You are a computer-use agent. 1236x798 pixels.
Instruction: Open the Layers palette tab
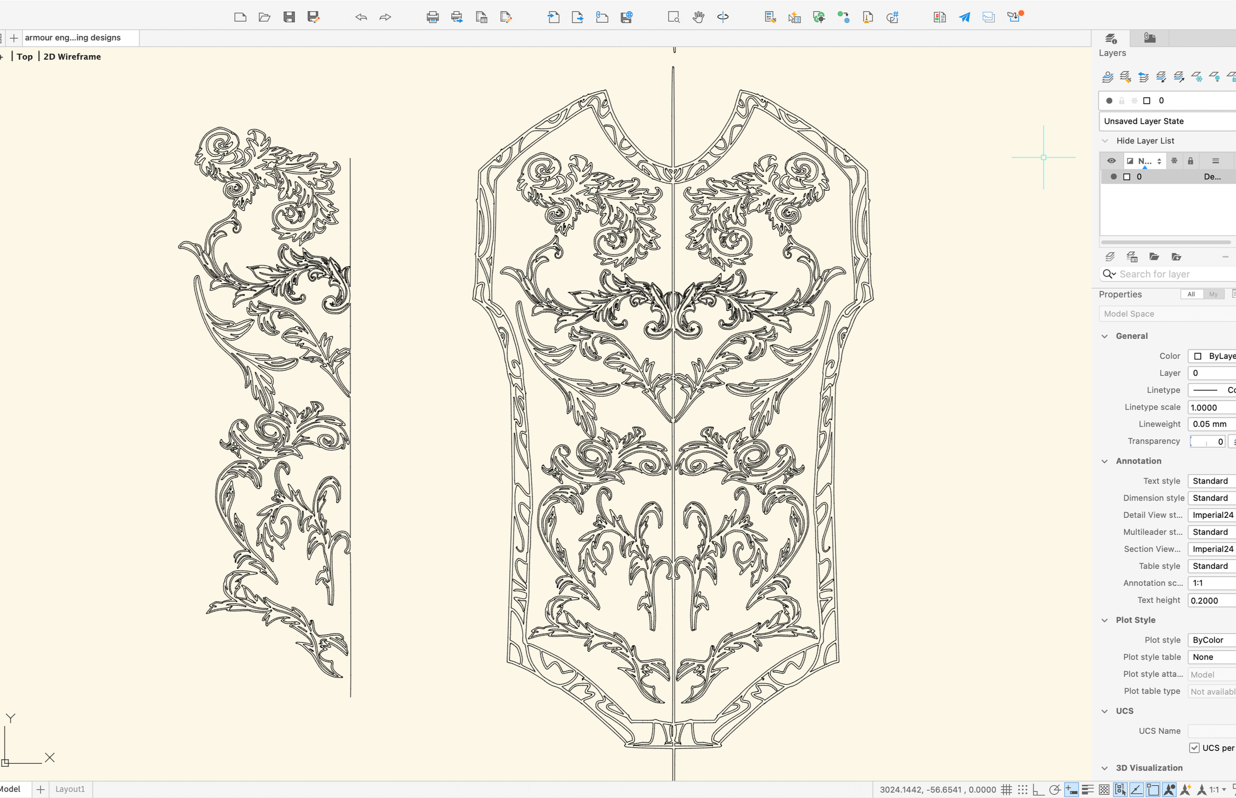pyautogui.click(x=1111, y=38)
